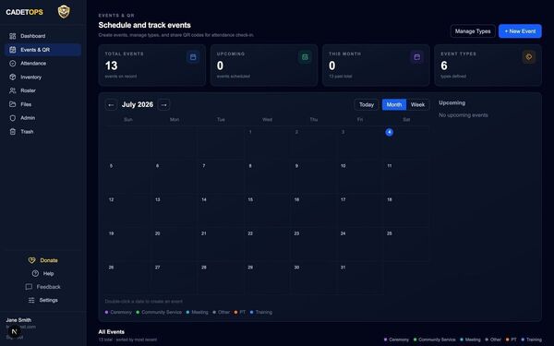Screen dimensions: 554x346
Task: Click the Dashboard grid icon
Action: click(13, 36)
